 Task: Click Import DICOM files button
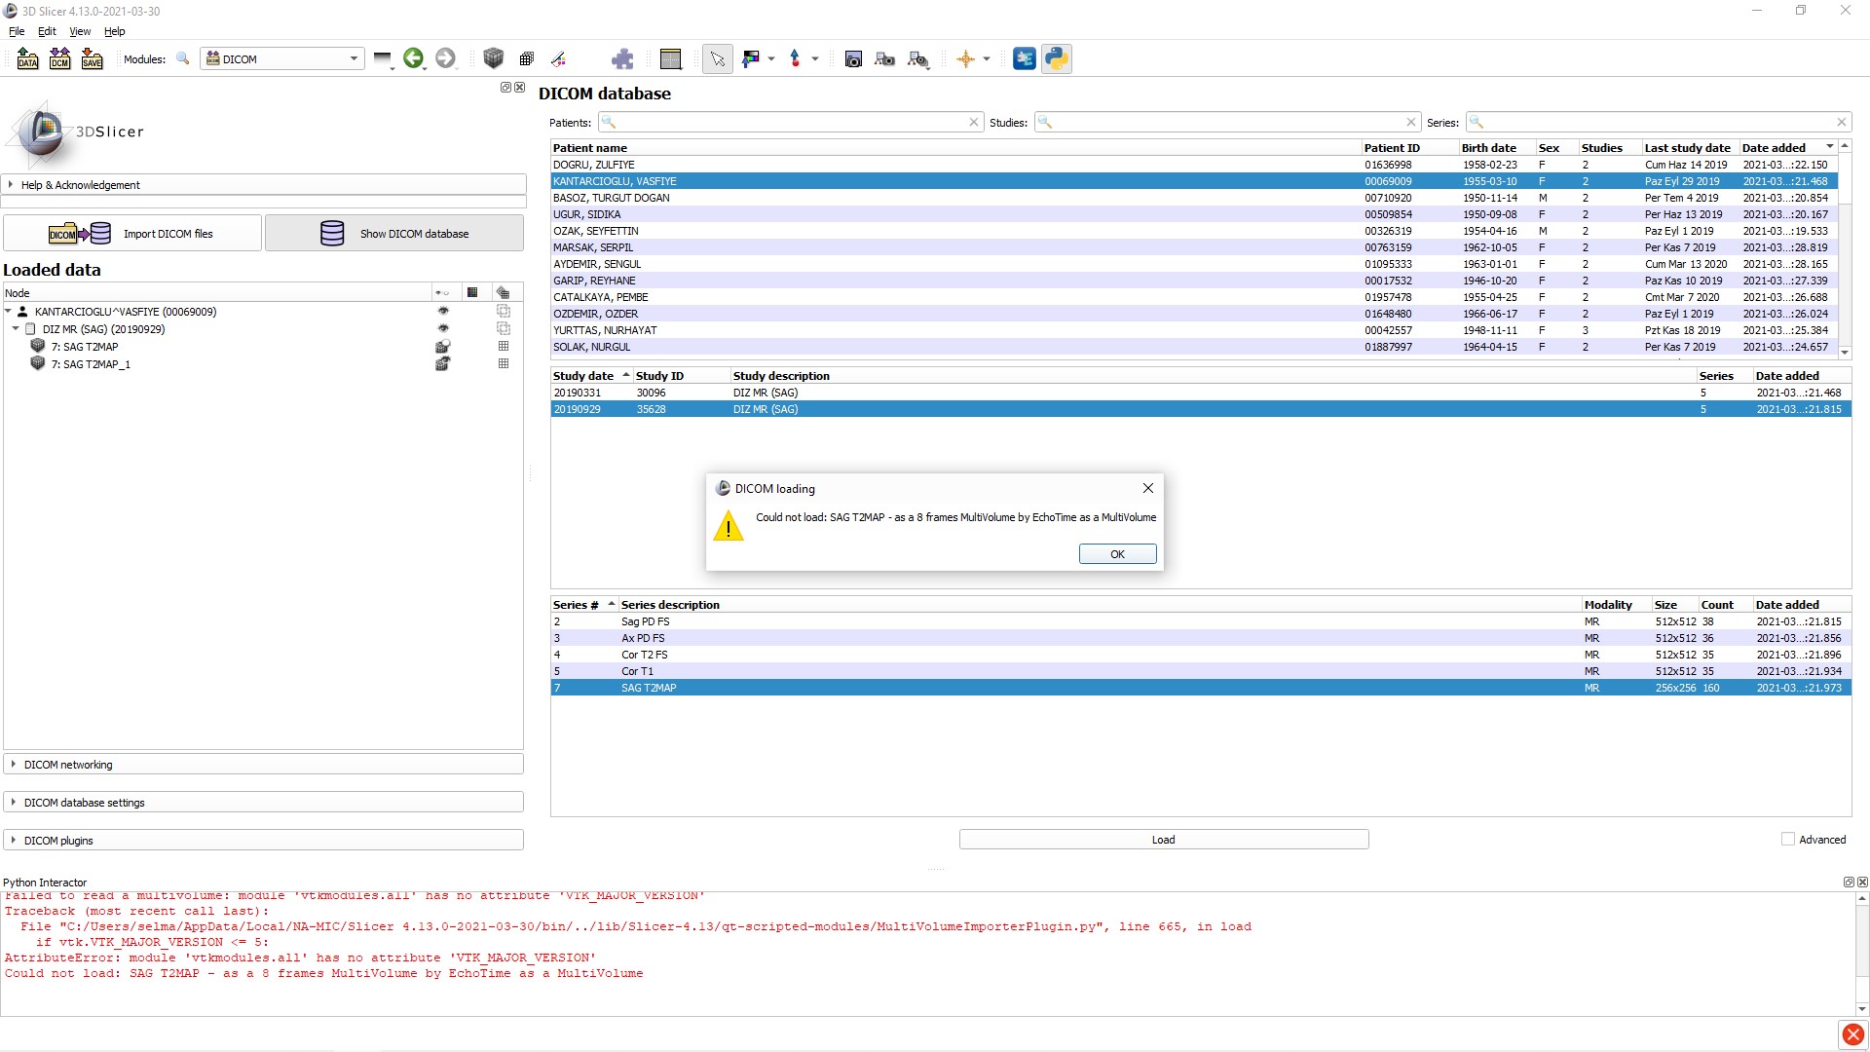click(x=132, y=234)
